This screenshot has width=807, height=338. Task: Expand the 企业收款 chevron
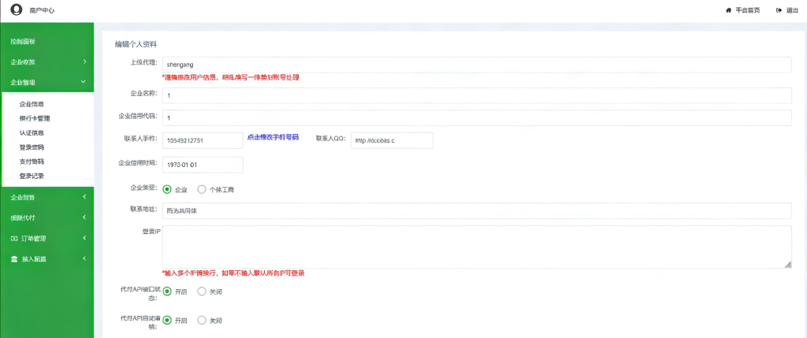[84, 62]
